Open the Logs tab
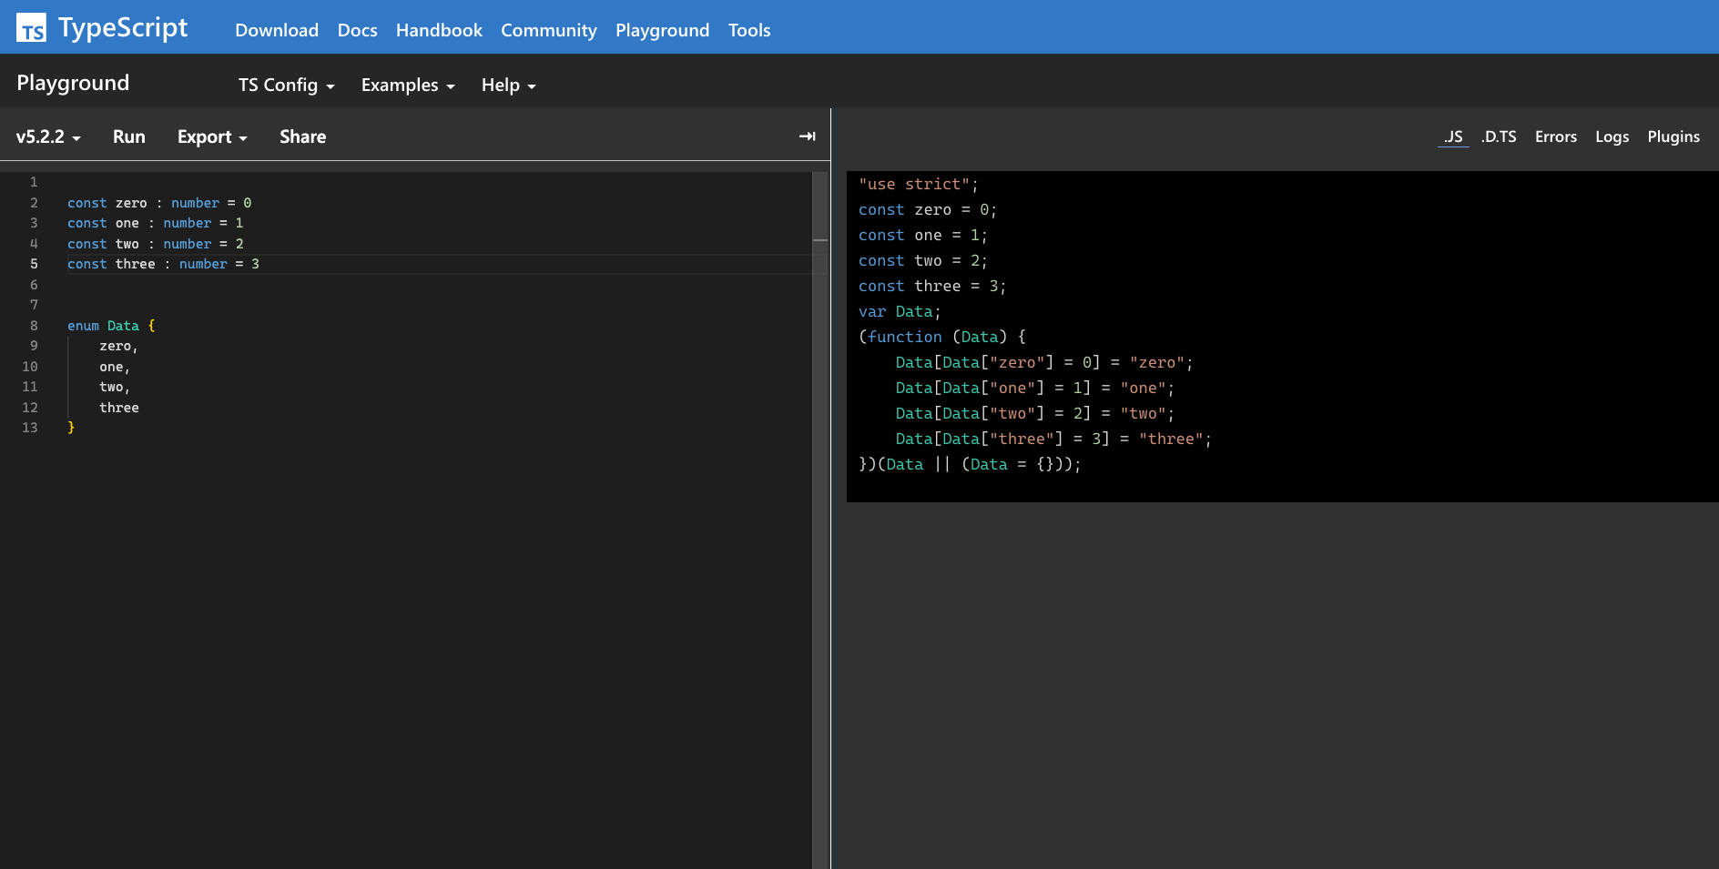The height and width of the screenshot is (869, 1719). (x=1612, y=136)
